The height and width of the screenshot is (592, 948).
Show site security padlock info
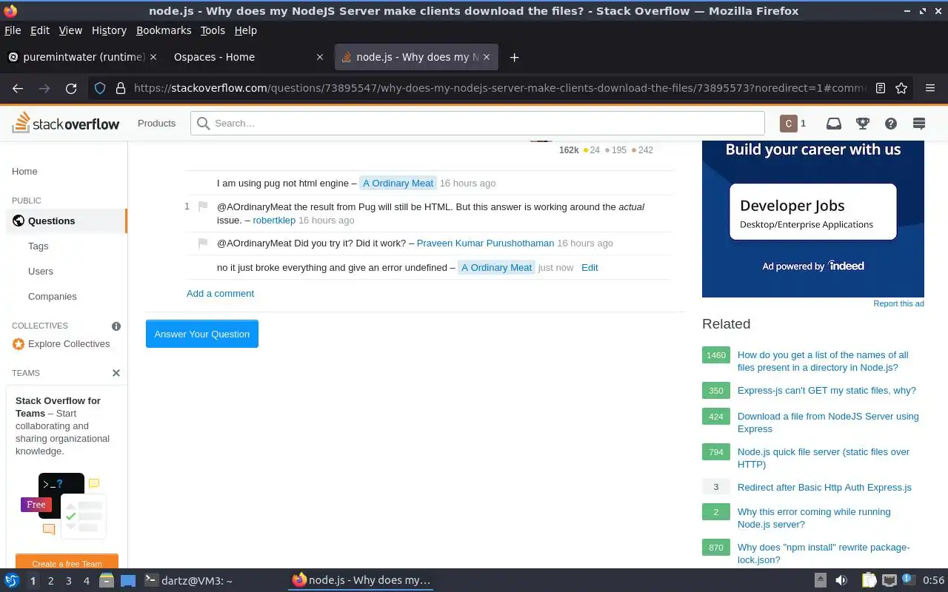tap(120, 88)
